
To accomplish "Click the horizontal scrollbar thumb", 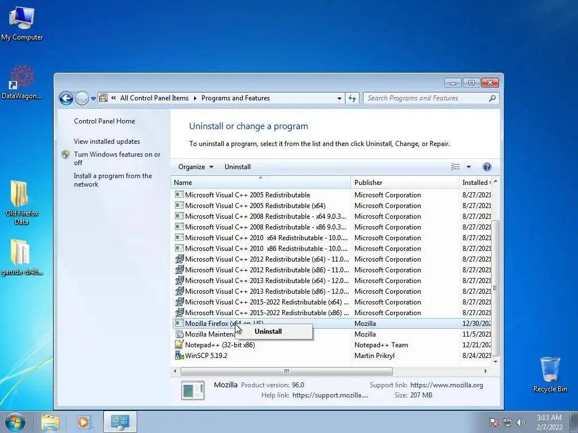I will tap(286, 371).
